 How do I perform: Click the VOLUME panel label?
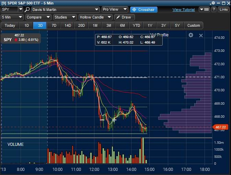pos(15,144)
